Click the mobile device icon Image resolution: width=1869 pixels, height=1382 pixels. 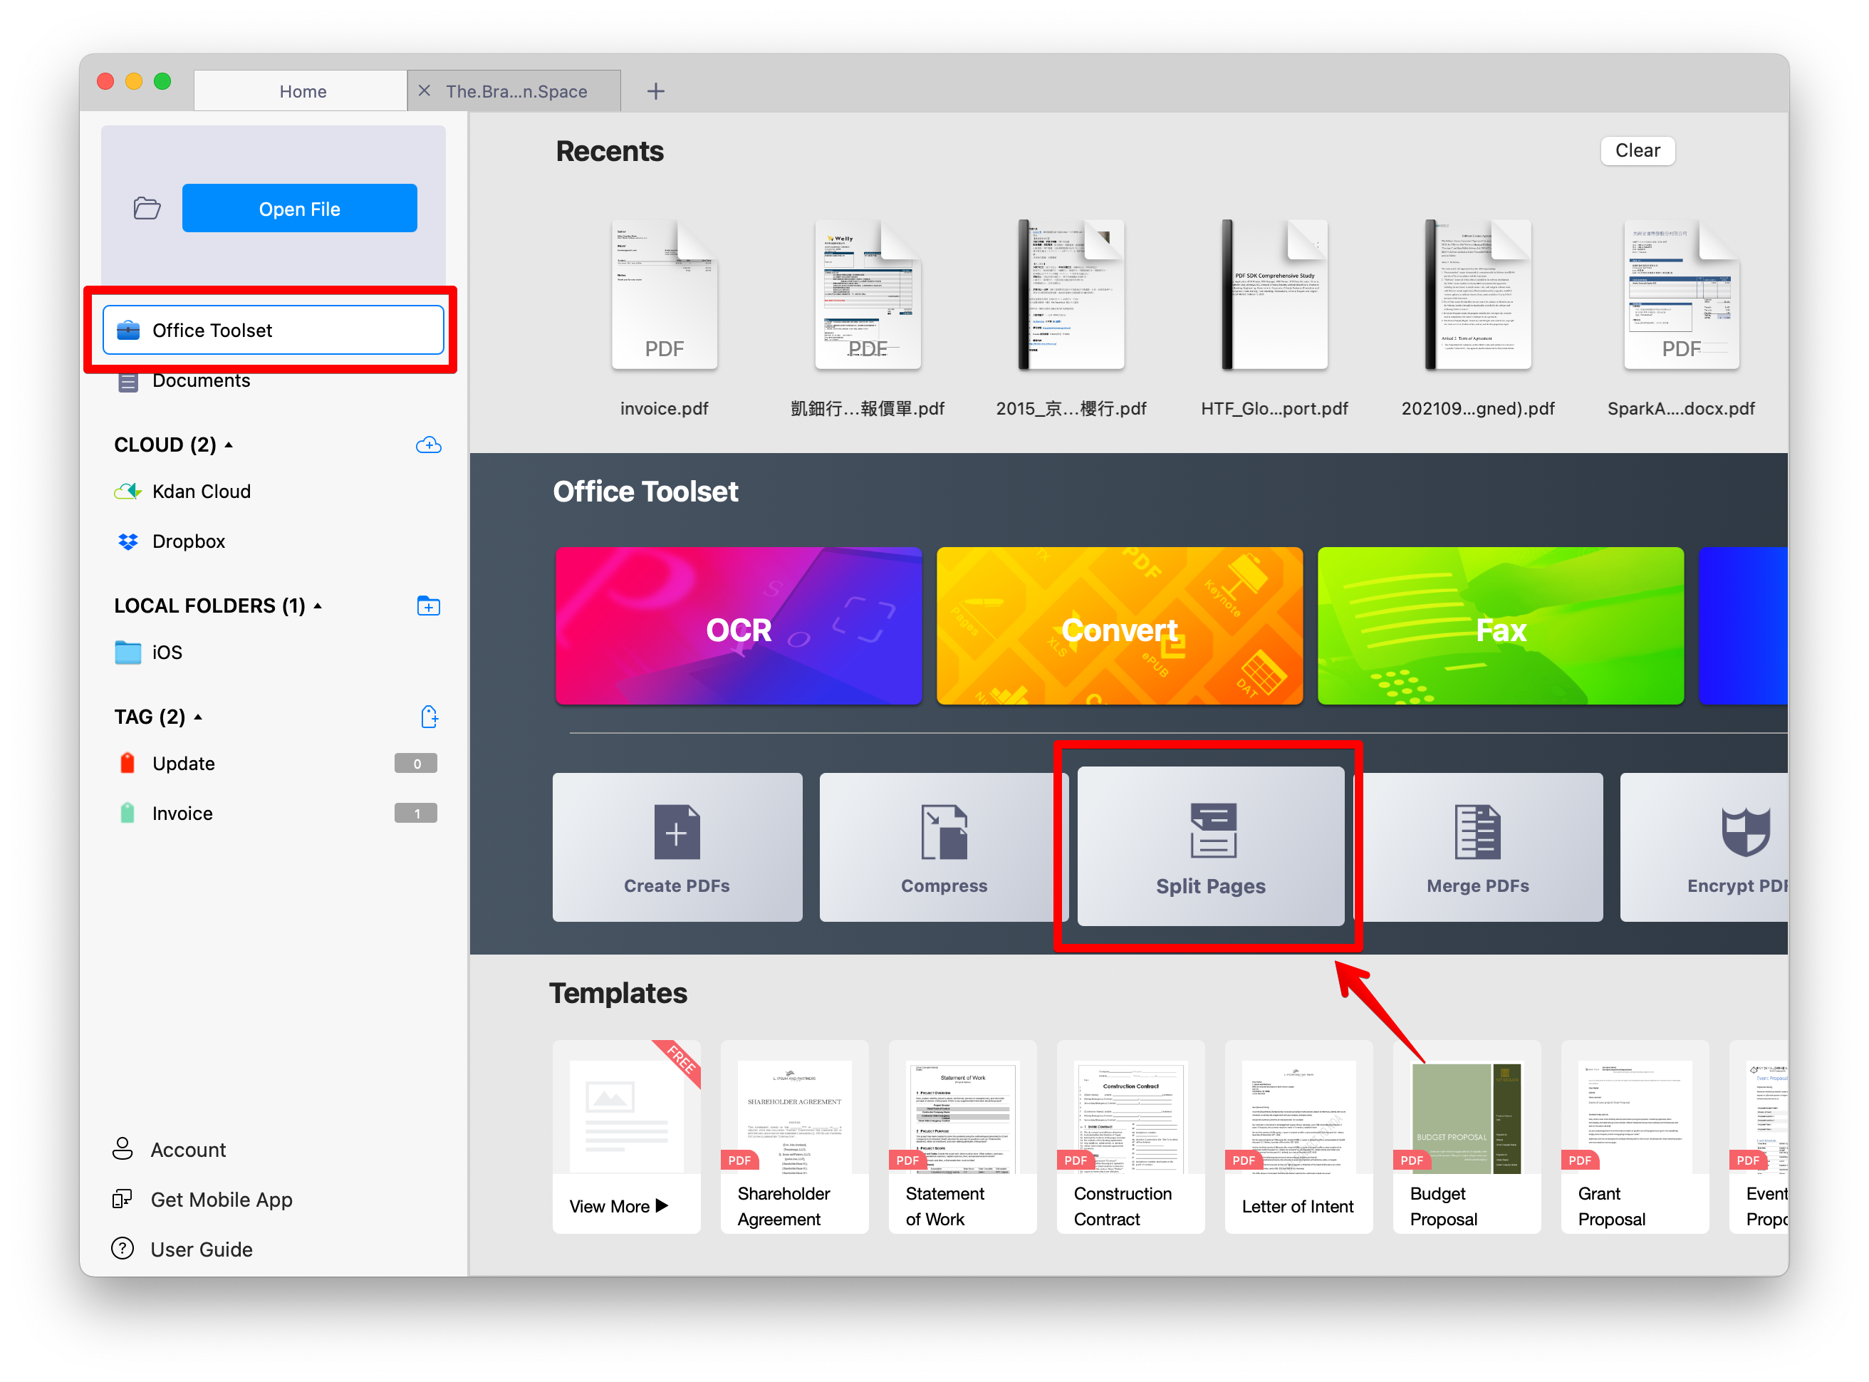[x=122, y=1199]
